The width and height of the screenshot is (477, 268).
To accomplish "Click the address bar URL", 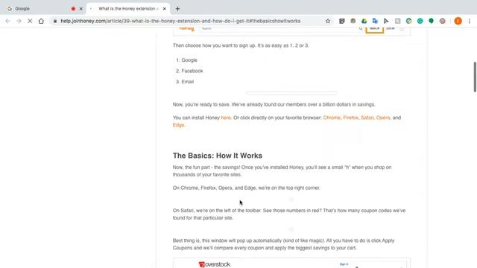I will click(x=180, y=21).
